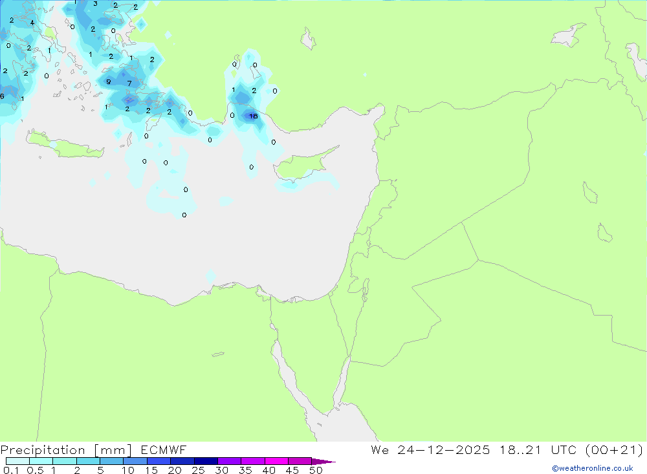This screenshot has width=647, height=474.
Task: Click the "0.1" legend scale label
Action: [x=11, y=470]
